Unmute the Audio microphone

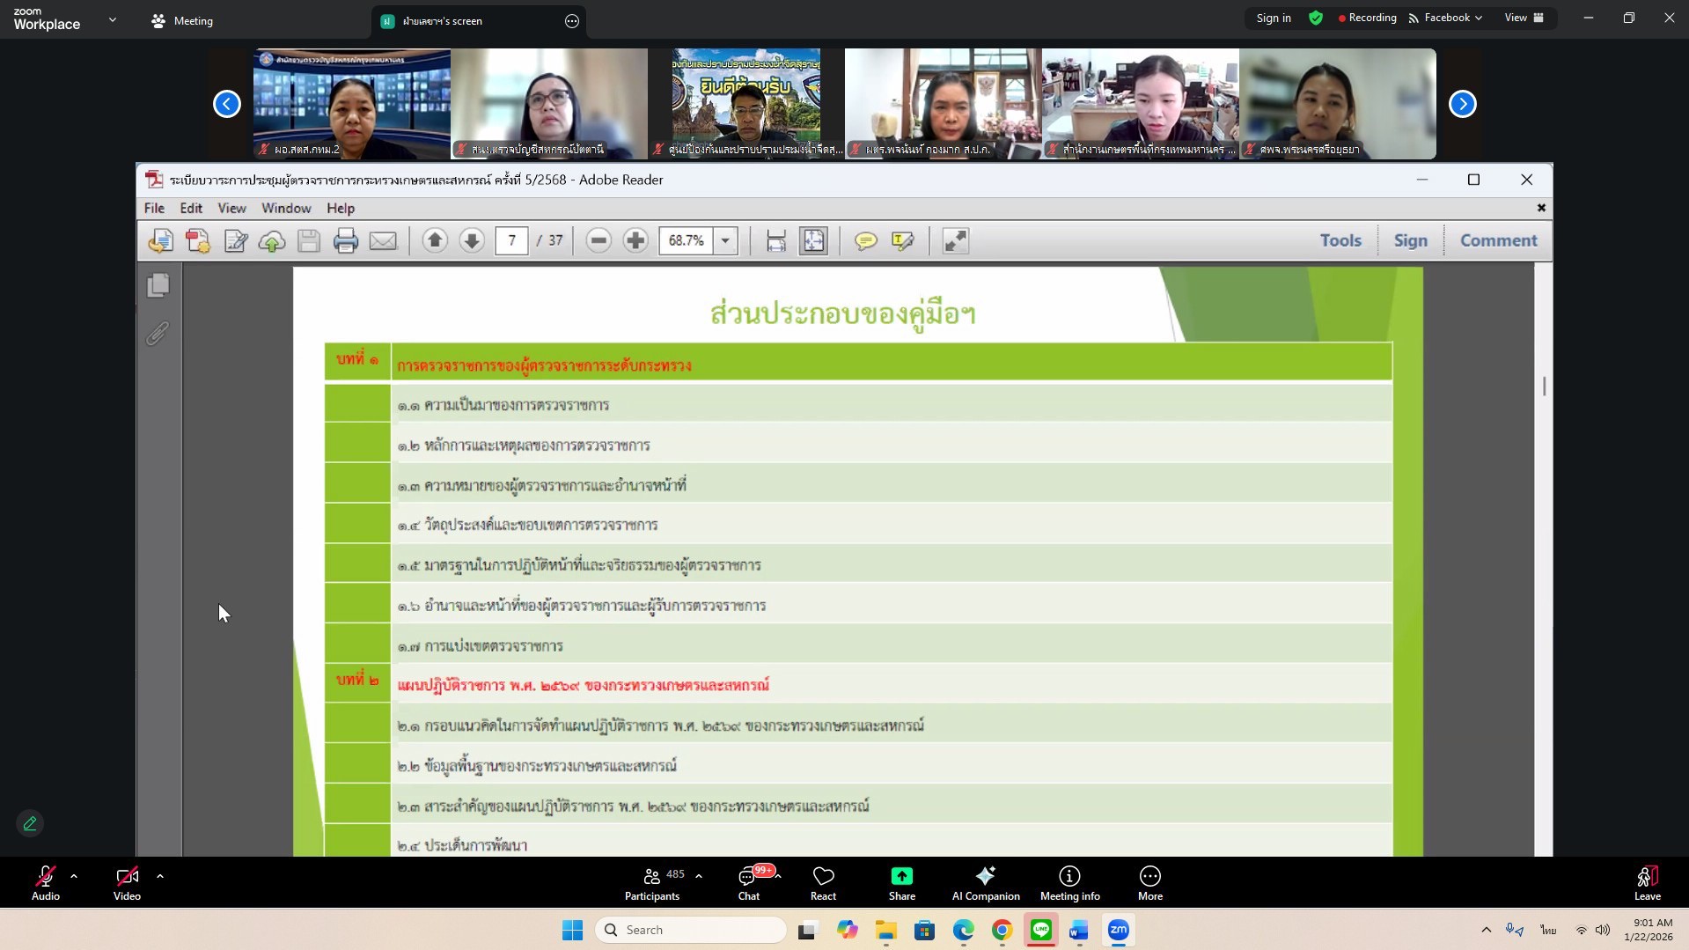(x=46, y=883)
